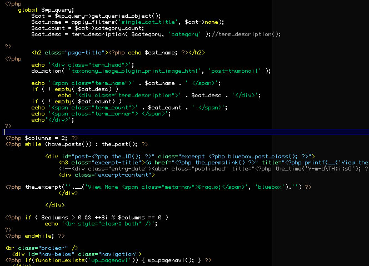Place cursor on the highlighted blank line

tap(167, 132)
